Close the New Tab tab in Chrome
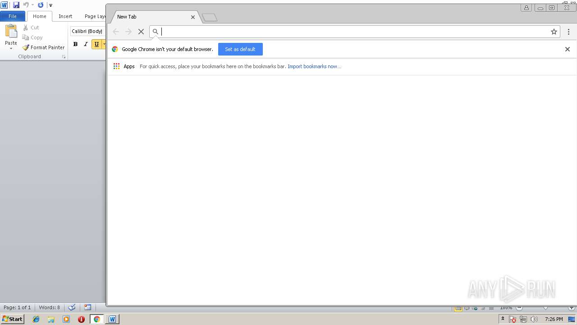 (x=193, y=17)
